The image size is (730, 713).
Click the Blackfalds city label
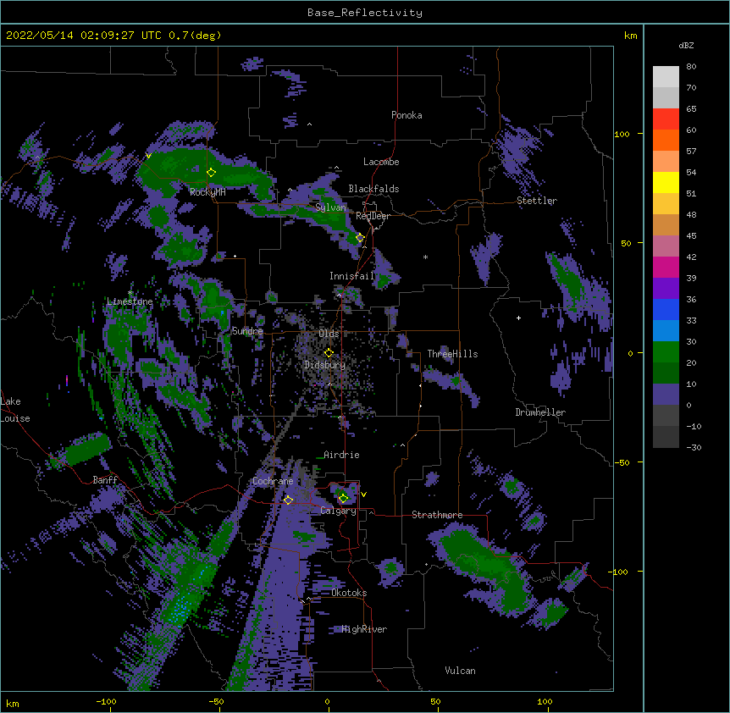point(373,189)
